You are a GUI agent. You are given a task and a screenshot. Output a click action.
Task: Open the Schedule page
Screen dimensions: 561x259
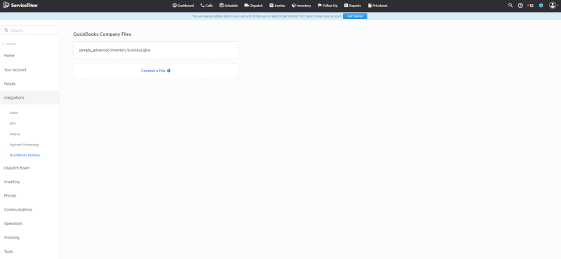pyautogui.click(x=229, y=6)
